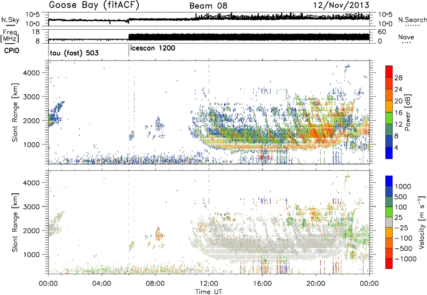Click the "4000" tick in the power panel
The height and width of the screenshot is (295, 427).
31,73
